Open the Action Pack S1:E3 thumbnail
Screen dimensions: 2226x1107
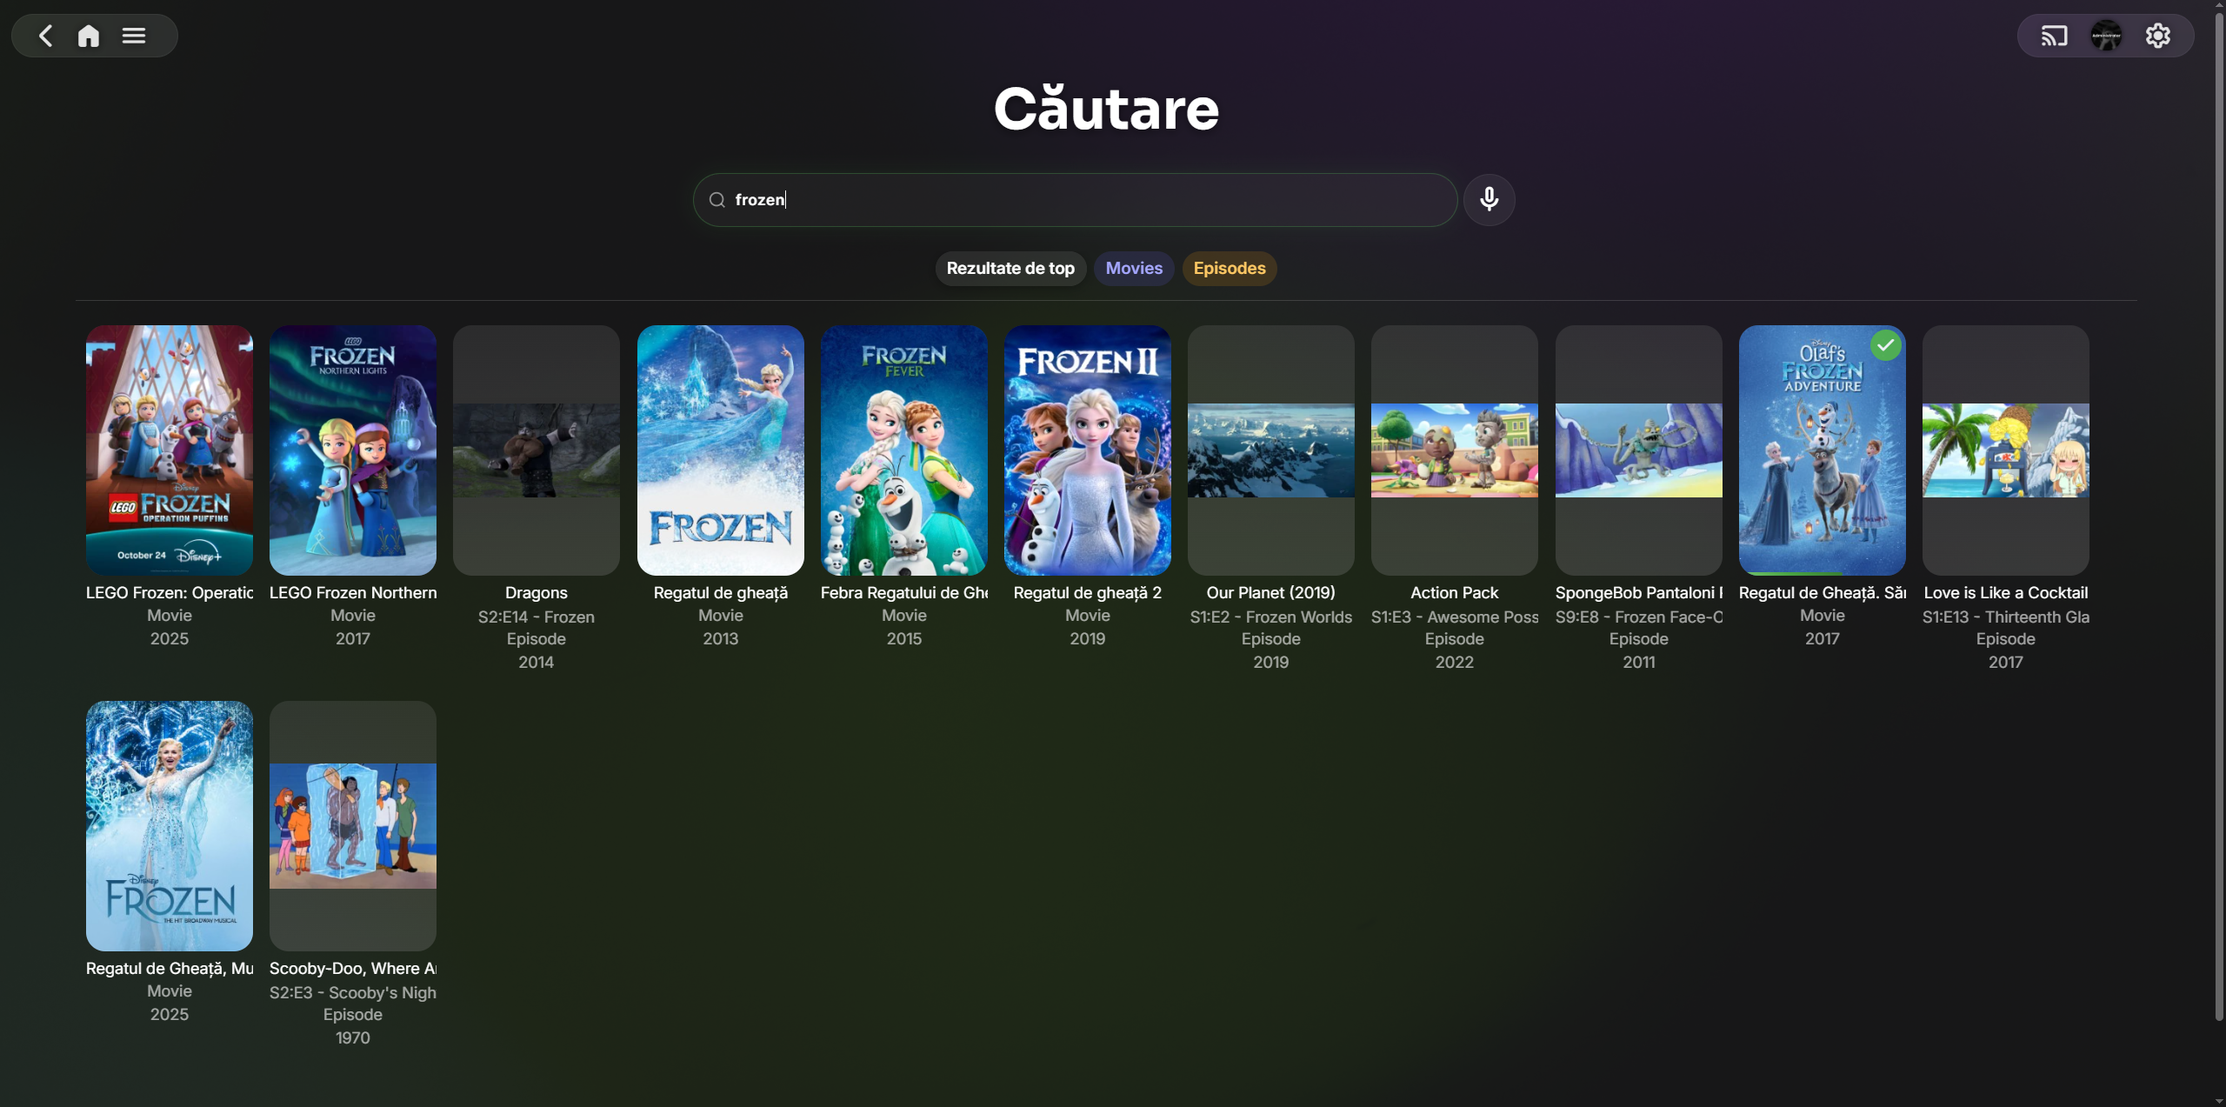point(1455,450)
